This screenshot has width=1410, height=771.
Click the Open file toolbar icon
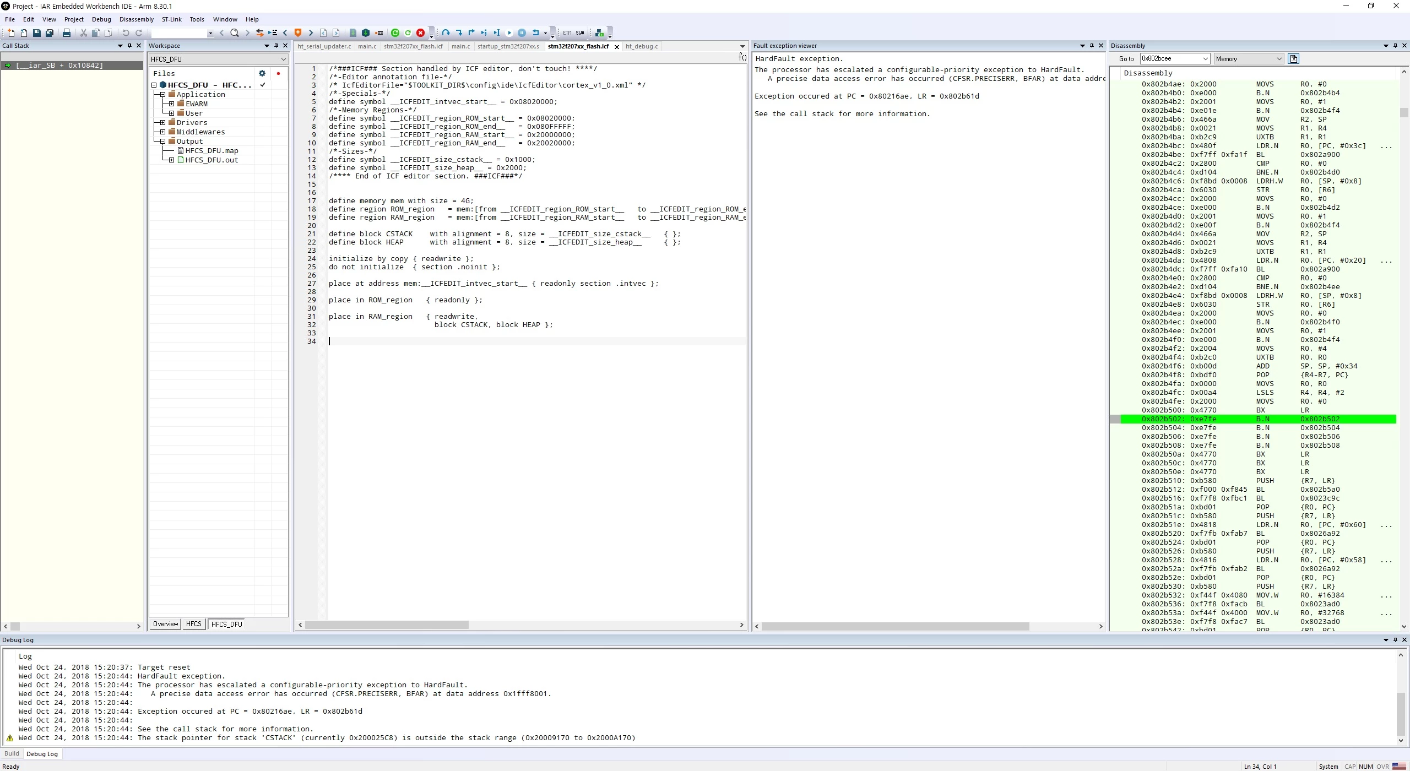24,33
